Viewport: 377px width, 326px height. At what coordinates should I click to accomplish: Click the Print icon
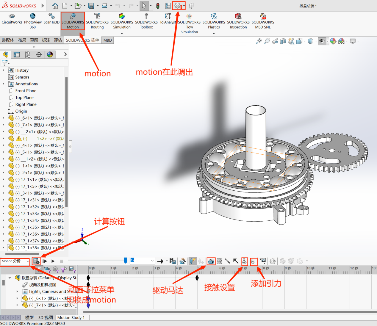pyautogui.click(x=105, y=6)
